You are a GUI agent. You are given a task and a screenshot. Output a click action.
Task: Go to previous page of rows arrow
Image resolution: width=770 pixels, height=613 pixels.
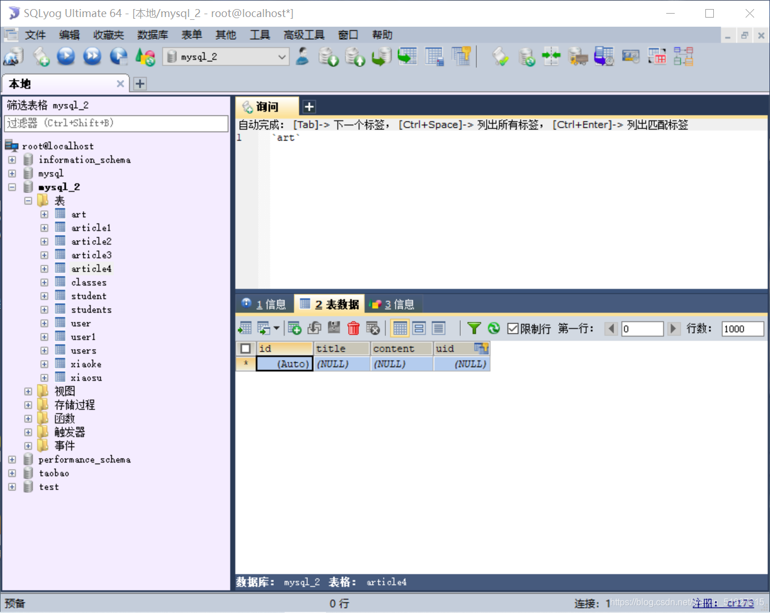(x=611, y=329)
